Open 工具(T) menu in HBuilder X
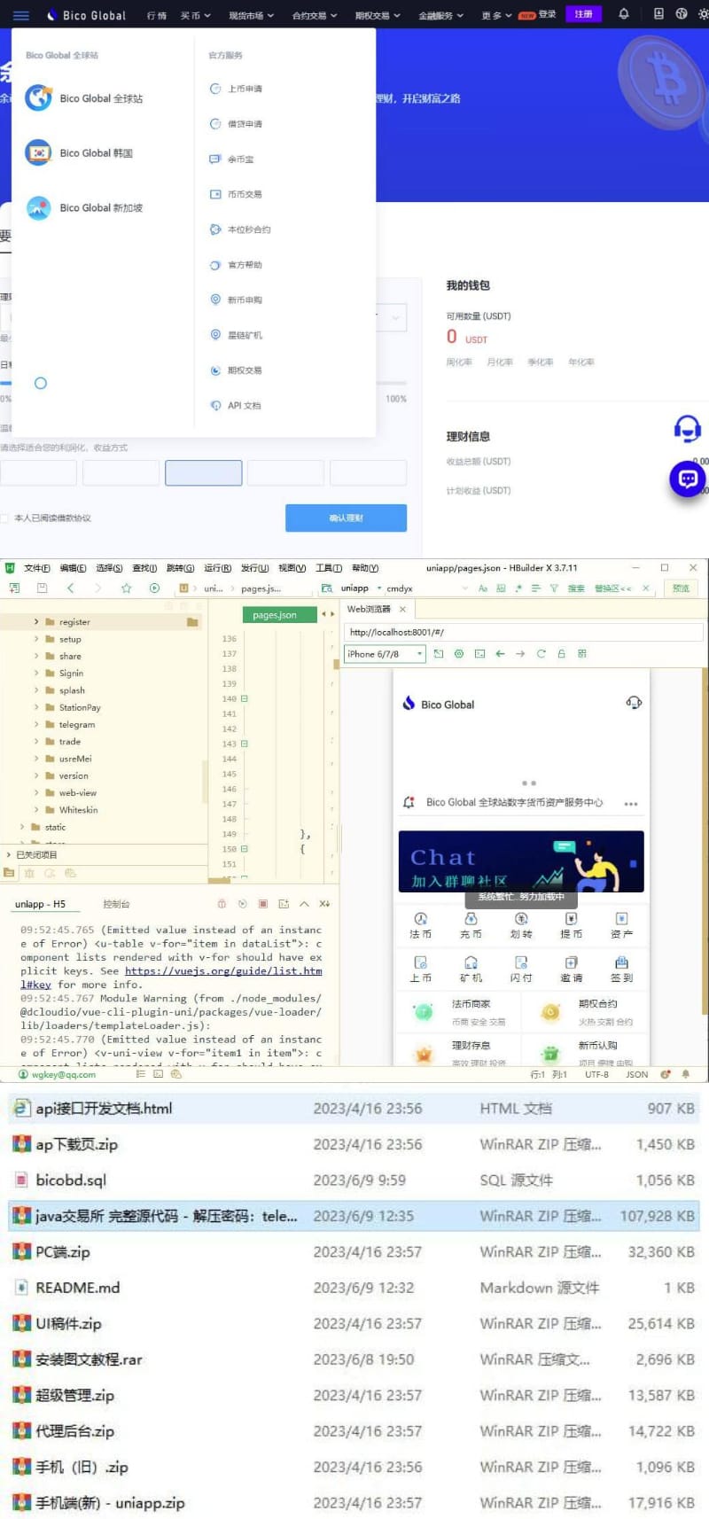The width and height of the screenshot is (709, 1519). (329, 568)
